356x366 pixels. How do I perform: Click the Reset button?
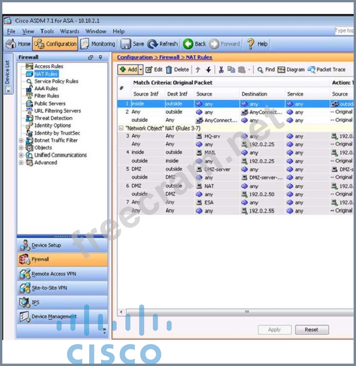311,330
